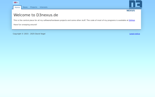Screen dimensions: 155x97
Task: Click the 'Have fun snooping around!' text
Action: click(25, 25)
